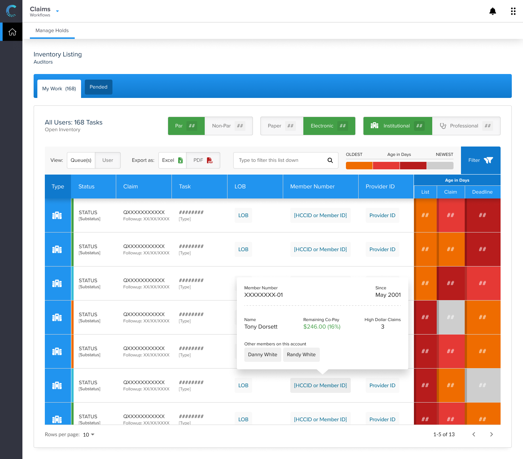Expand the Claims Workflows dropdown
Screen dimensions: 523x459
click(x=58, y=11)
